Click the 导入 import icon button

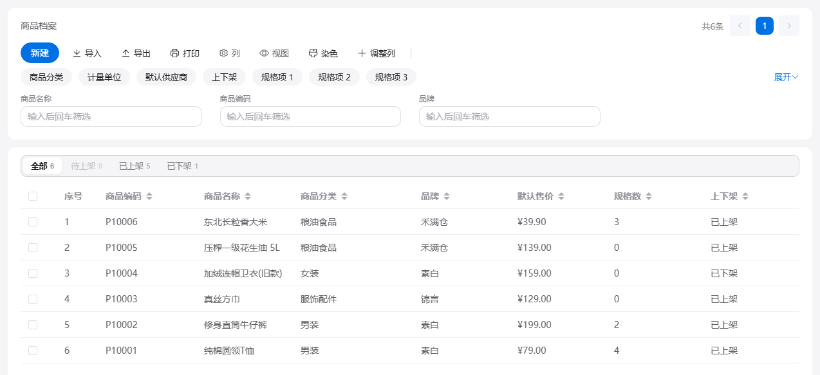[x=87, y=53]
